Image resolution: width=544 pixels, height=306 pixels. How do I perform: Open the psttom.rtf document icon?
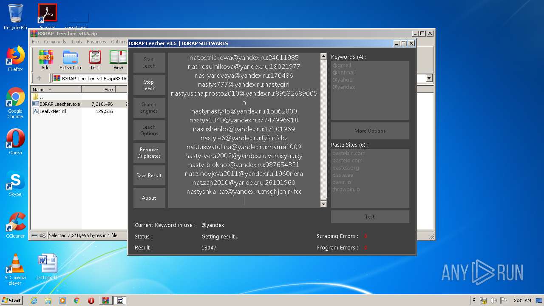(x=47, y=267)
